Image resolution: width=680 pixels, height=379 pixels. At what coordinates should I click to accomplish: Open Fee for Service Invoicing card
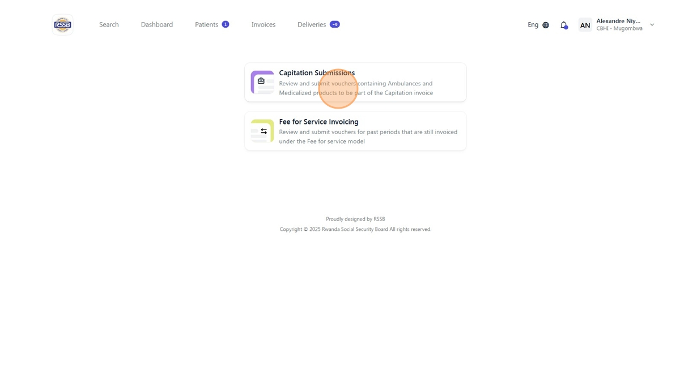tap(355, 131)
